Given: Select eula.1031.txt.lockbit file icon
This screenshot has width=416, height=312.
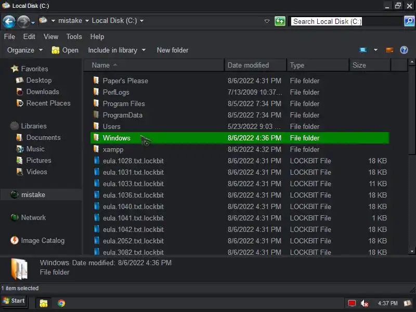Looking at the screenshot, I should [97, 172].
